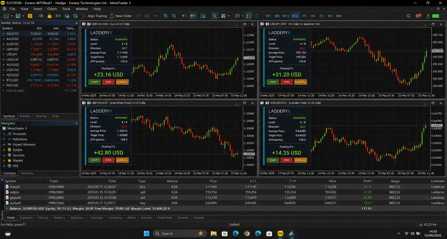Select the H1 timeframe
The width and height of the screenshot is (447, 239).
[x=304, y=16]
